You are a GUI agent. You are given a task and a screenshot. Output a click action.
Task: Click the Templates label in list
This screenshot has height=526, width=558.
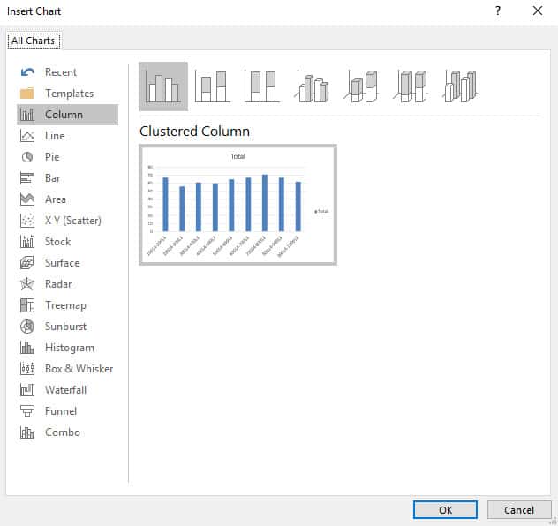click(x=70, y=94)
